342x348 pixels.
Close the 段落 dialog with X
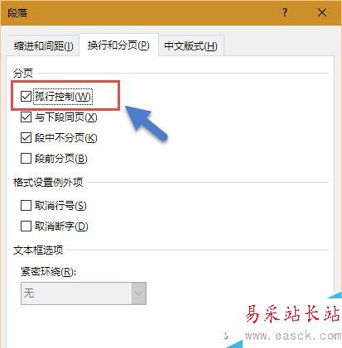tap(322, 12)
